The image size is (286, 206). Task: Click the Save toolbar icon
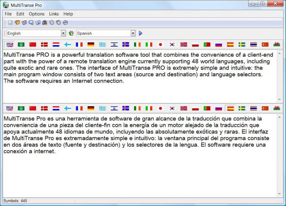pos(24,22)
